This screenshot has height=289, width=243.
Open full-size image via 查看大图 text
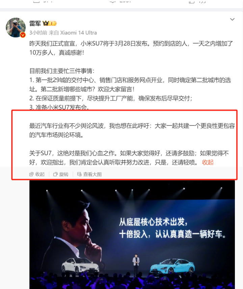[92, 174]
